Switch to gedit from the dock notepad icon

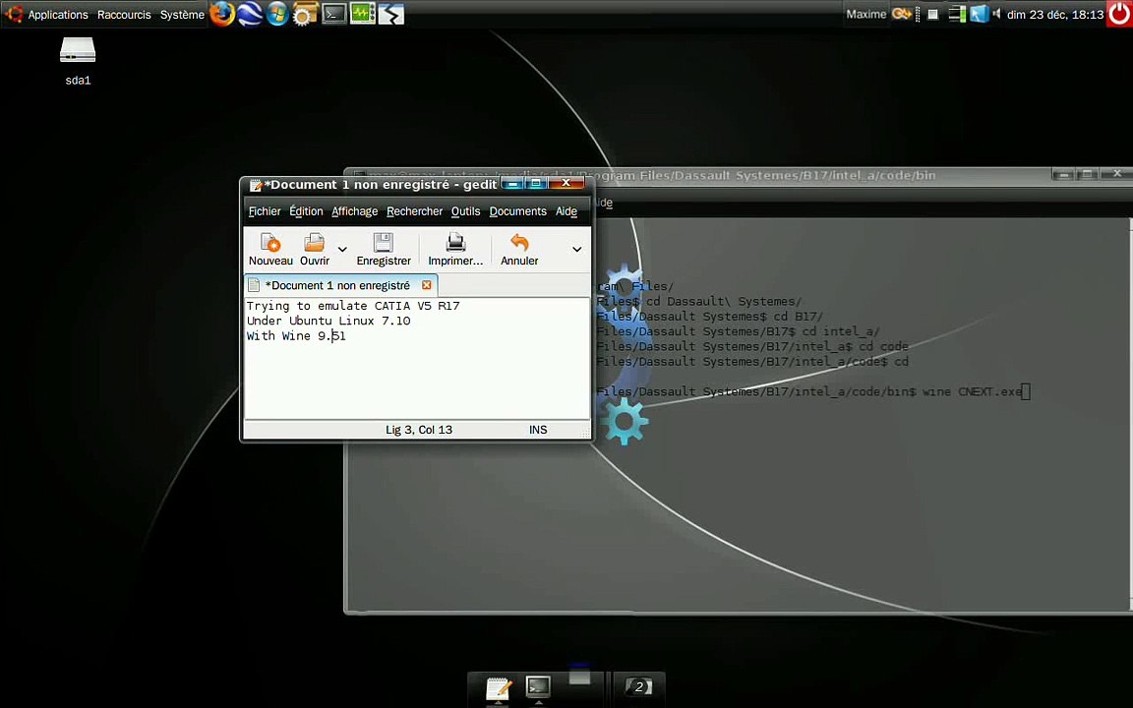coord(499,688)
